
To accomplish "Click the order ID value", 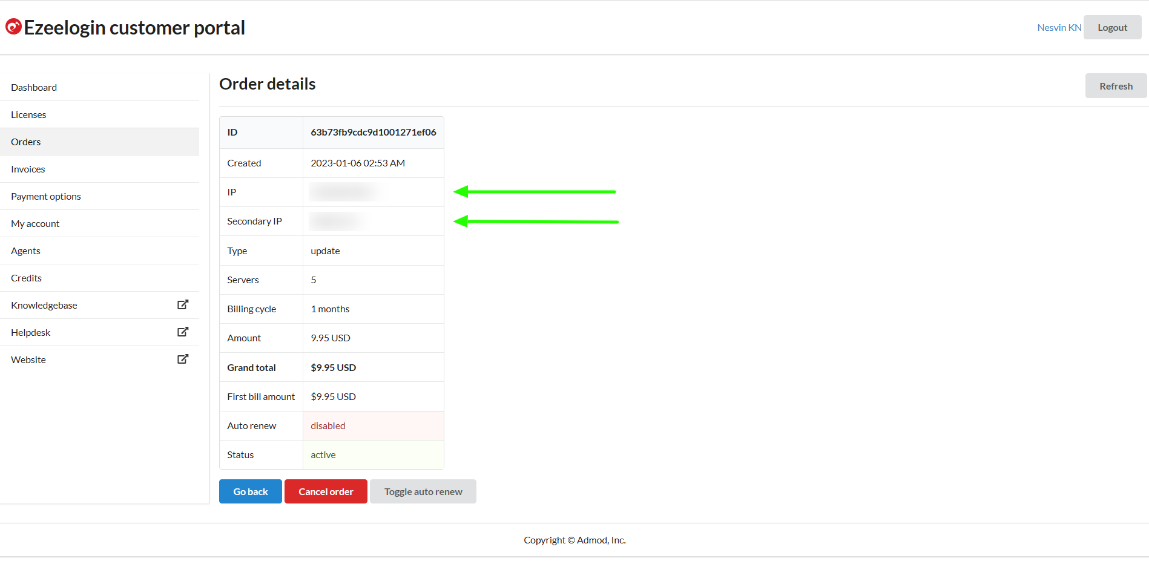I will [x=373, y=132].
